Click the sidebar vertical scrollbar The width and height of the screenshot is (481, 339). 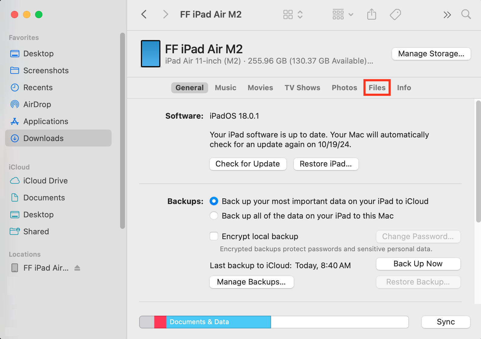pyautogui.click(x=123, y=131)
